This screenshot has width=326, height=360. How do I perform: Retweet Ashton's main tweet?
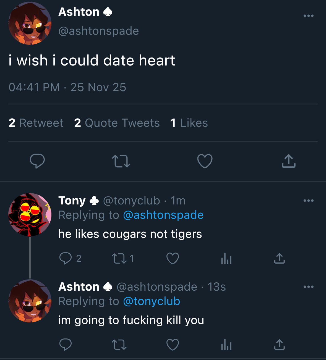tap(121, 162)
